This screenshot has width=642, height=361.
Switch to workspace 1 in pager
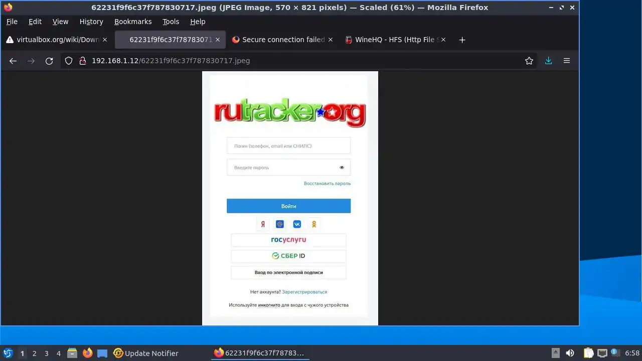click(x=22, y=353)
